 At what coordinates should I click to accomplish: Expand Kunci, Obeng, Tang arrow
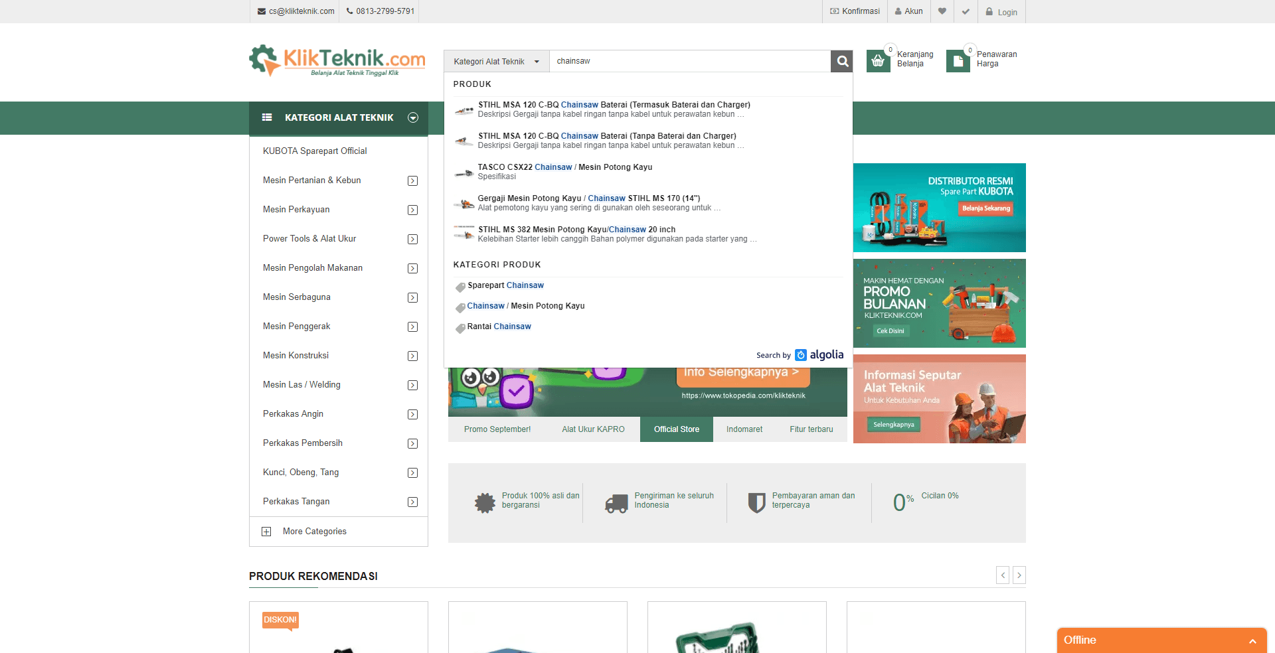412,472
